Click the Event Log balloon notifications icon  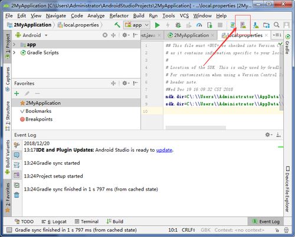click(17, 155)
